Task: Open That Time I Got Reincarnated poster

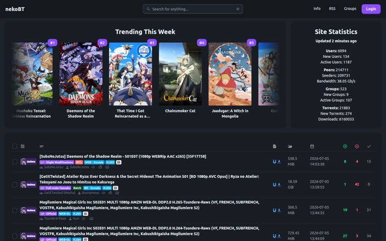Action: click(130, 74)
